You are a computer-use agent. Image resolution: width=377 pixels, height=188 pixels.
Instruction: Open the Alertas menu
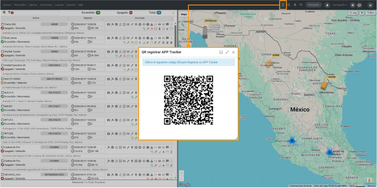coord(33,5)
